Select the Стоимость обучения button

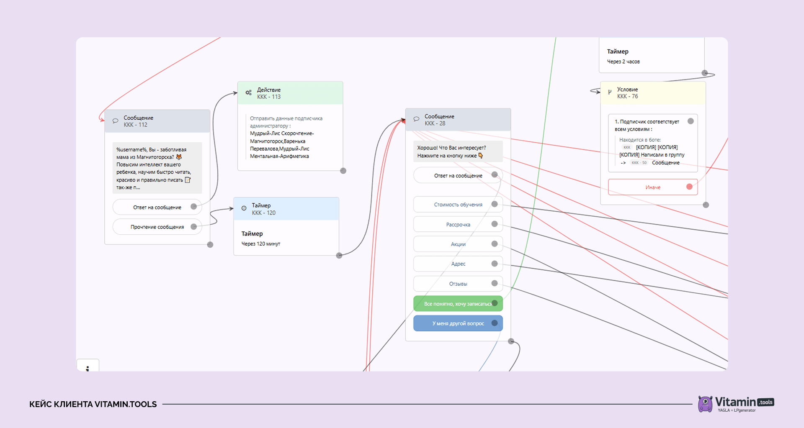pos(458,205)
